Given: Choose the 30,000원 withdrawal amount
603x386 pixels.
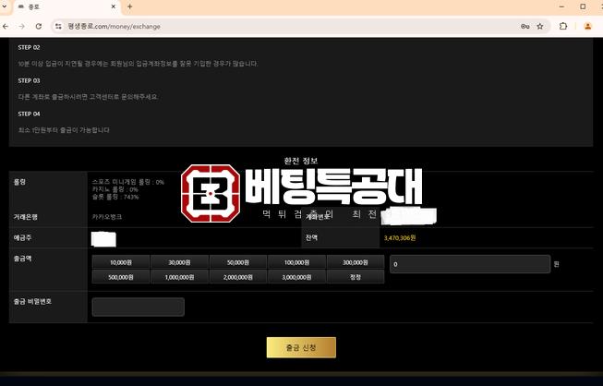Looking at the screenshot, I should (179, 262).
